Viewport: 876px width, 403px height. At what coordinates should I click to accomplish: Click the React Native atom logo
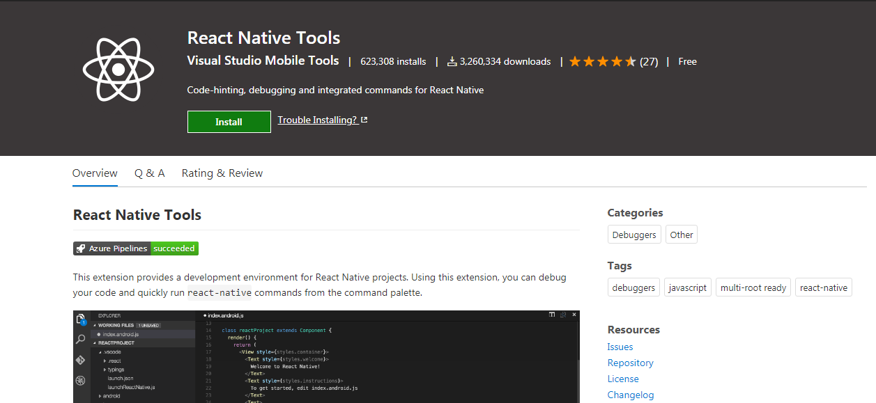117,70
